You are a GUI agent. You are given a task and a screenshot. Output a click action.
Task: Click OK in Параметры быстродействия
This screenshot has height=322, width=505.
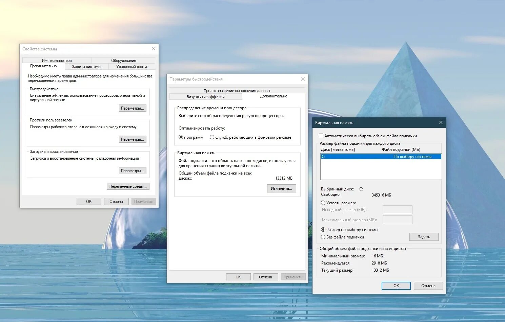click(x=238, y=277)
